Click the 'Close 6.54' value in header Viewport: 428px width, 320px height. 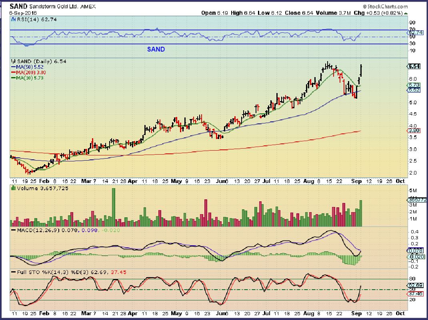(299, 13)
